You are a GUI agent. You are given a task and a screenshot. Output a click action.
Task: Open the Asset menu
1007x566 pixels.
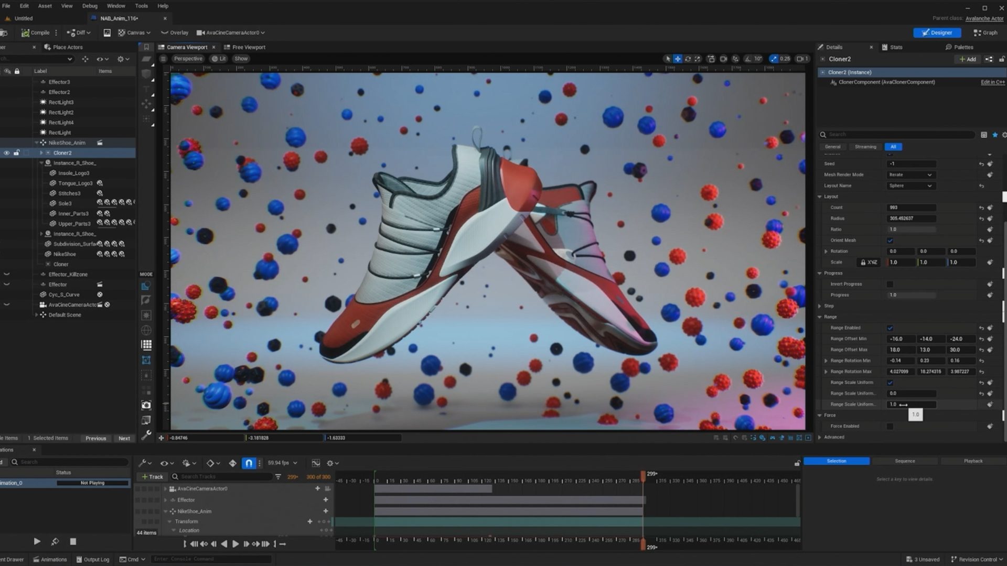point(45,6)
